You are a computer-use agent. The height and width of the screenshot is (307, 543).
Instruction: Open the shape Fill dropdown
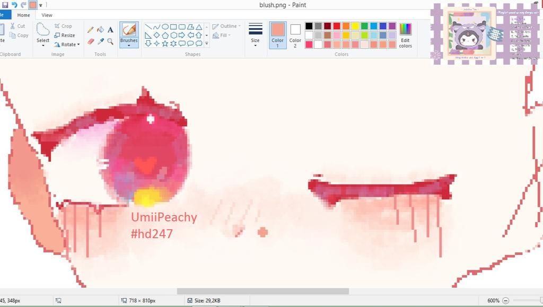coord(222,36)
